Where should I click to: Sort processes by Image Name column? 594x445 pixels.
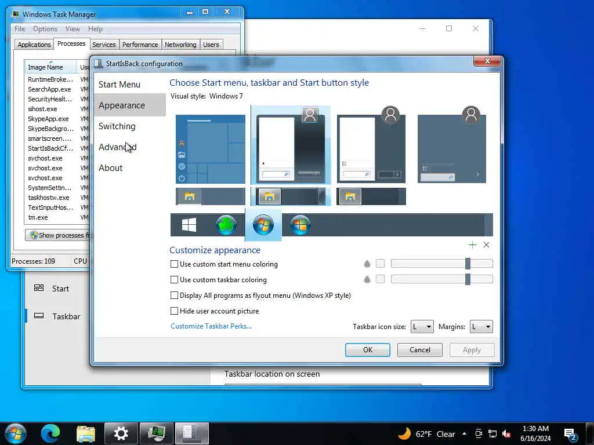coord(50,67)
